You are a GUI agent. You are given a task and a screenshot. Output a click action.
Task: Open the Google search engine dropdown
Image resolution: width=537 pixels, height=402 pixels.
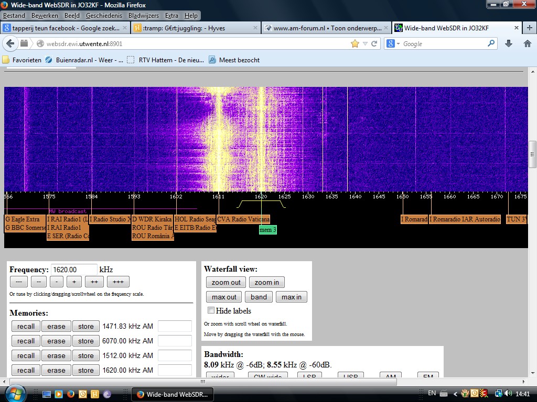(x=394, y=44)
